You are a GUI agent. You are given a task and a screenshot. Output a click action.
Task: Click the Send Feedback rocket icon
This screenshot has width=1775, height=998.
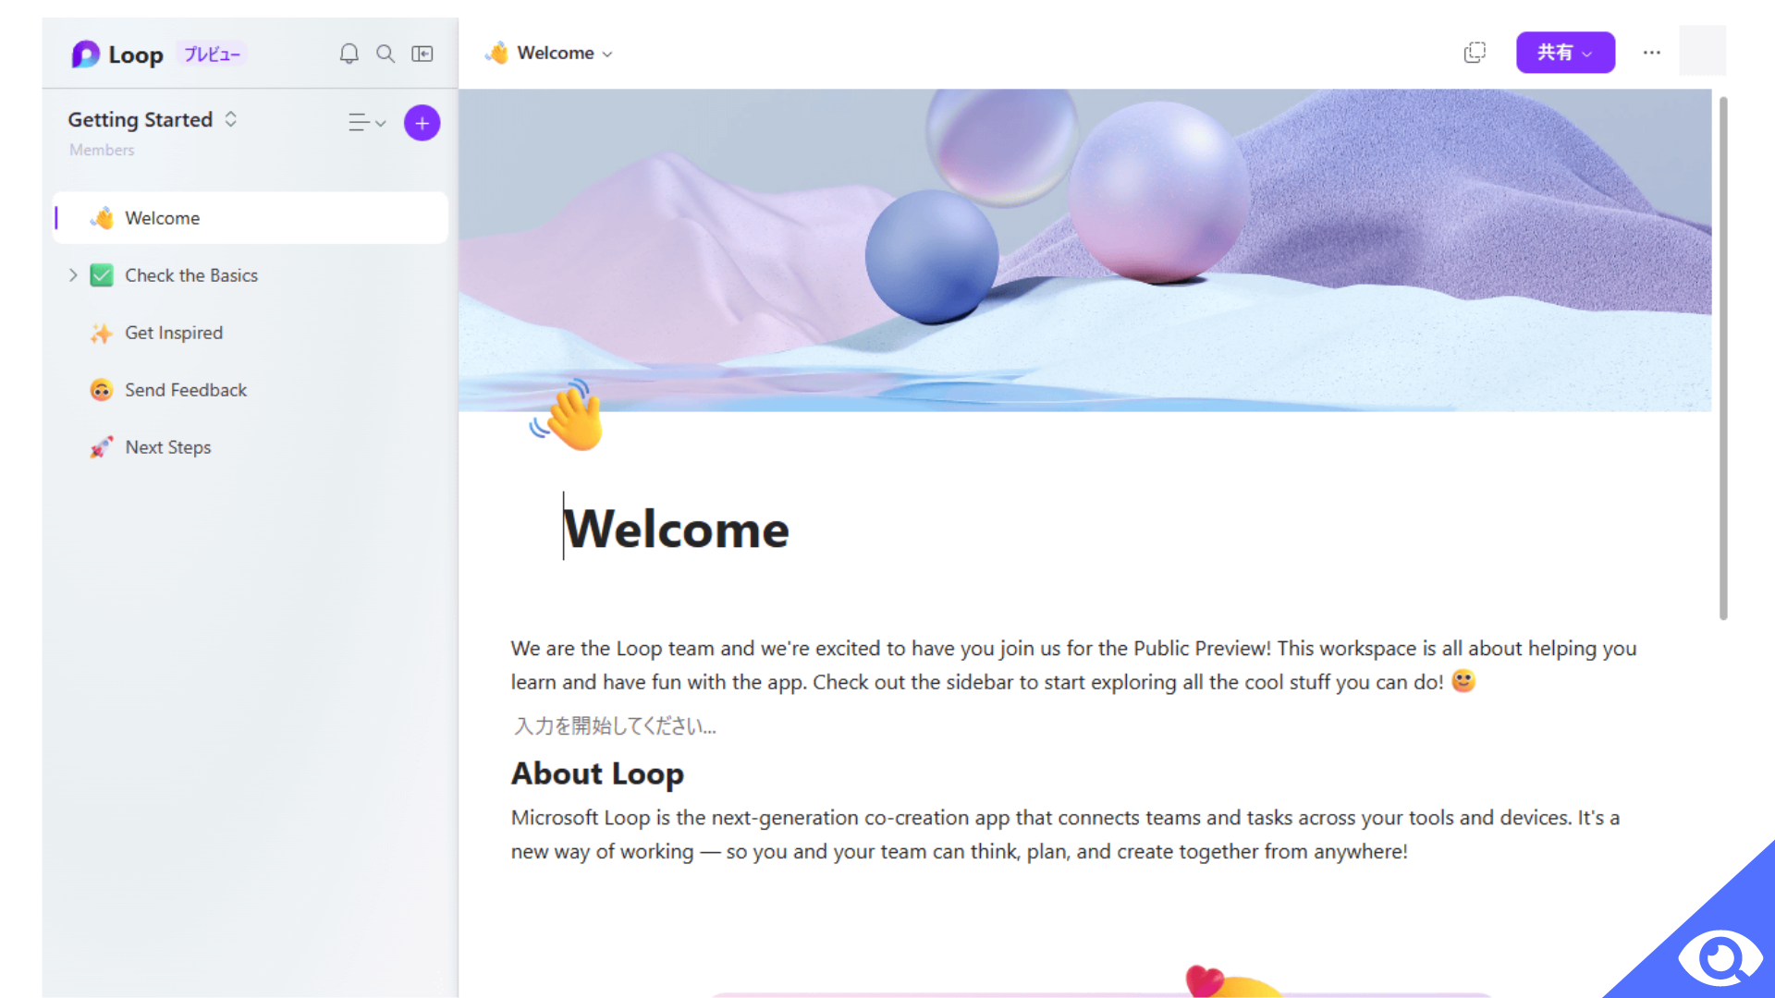101,390
